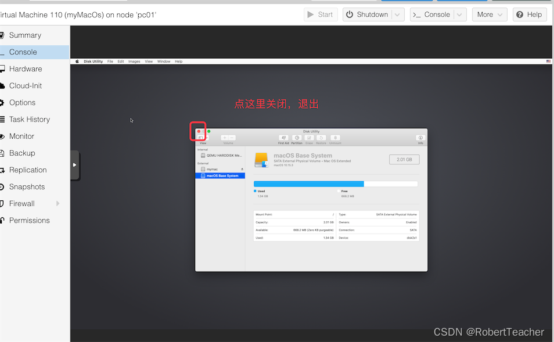
Task: Open Proxmox Help
Action: (529, 15)
